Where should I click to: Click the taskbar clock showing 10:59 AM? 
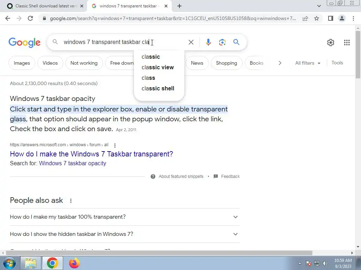tap(343, 263)
